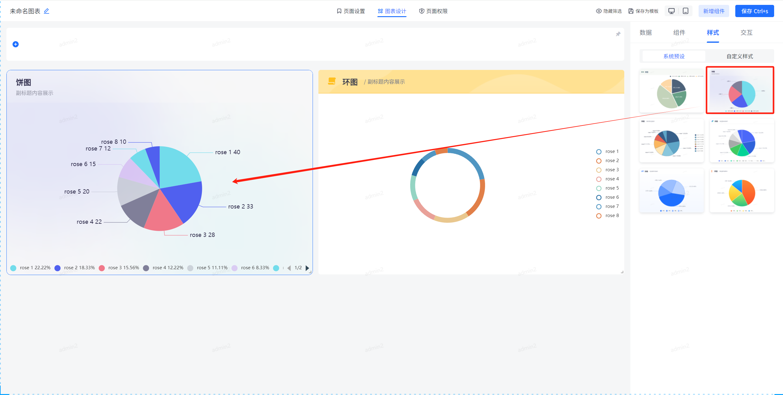Open the 数据 tab in right panel
This screenshot has width=783, height=395.
645,33
